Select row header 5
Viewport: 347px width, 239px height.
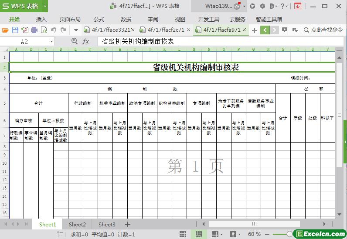[x=4, y=103]
